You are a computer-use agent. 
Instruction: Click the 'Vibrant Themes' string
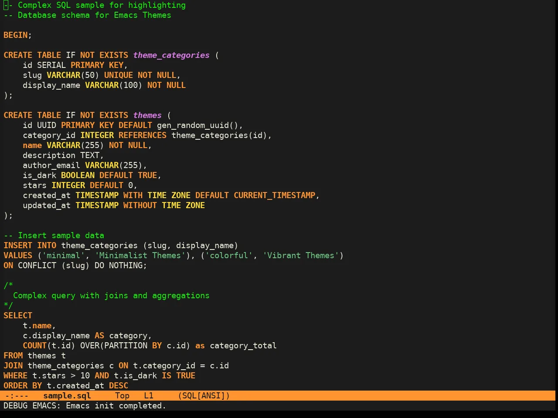(301, 256)
